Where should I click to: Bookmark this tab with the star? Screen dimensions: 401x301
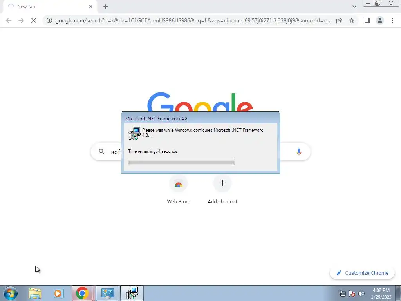tap(352, 20)
